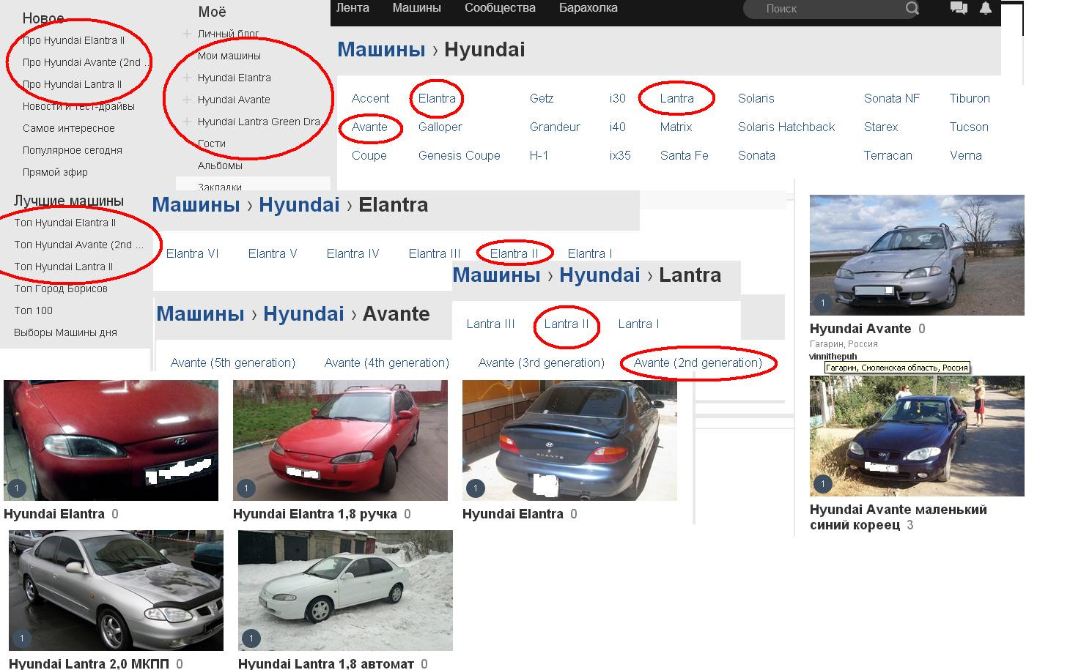The image size is (1070, 670).
Task: Choose Avante (2nd generation) link
Action: tap(698, 362)
